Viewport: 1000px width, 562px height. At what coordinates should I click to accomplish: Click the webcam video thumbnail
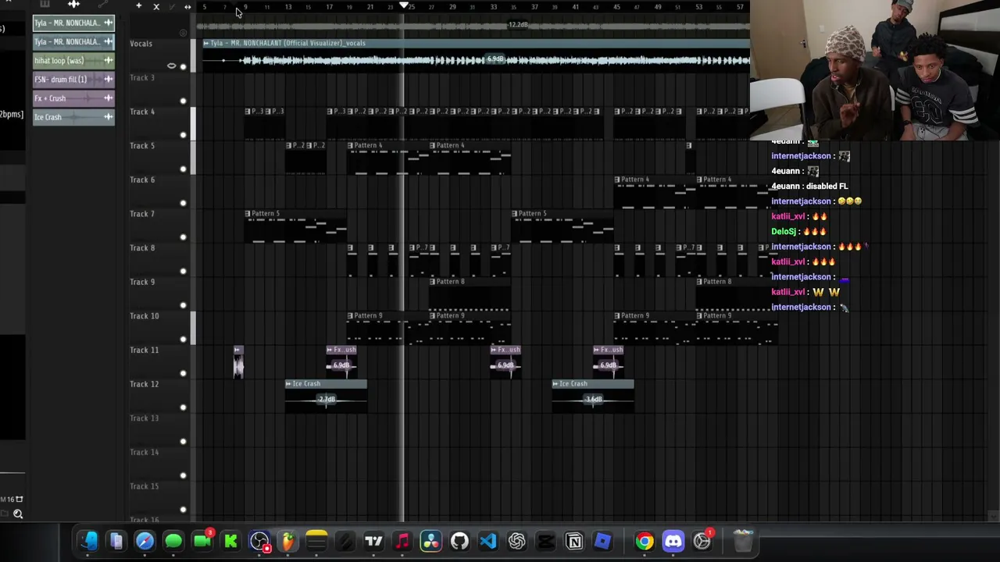tap(875, 70)
